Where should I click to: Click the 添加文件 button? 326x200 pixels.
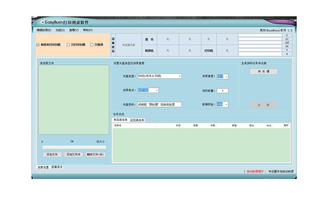coord(52,155)
